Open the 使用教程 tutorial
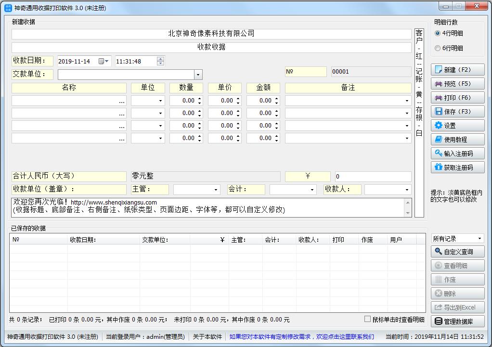The height and width of the screenshot is (347, 492). [x=457, y=140]
